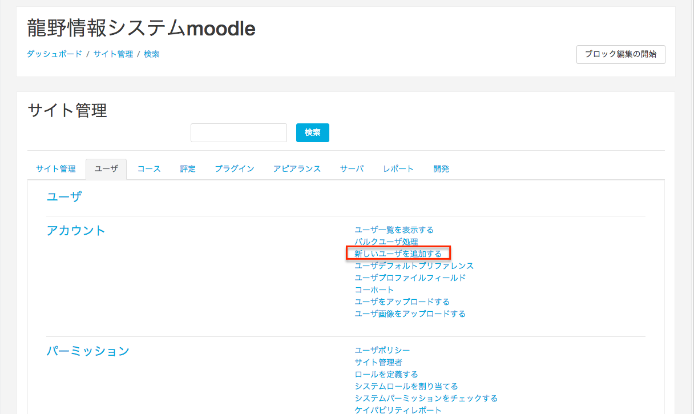Image resolution: width=694 pixels, height=414 pixels.
Task: Open ロールを定義する link
Action: point(386,374)
